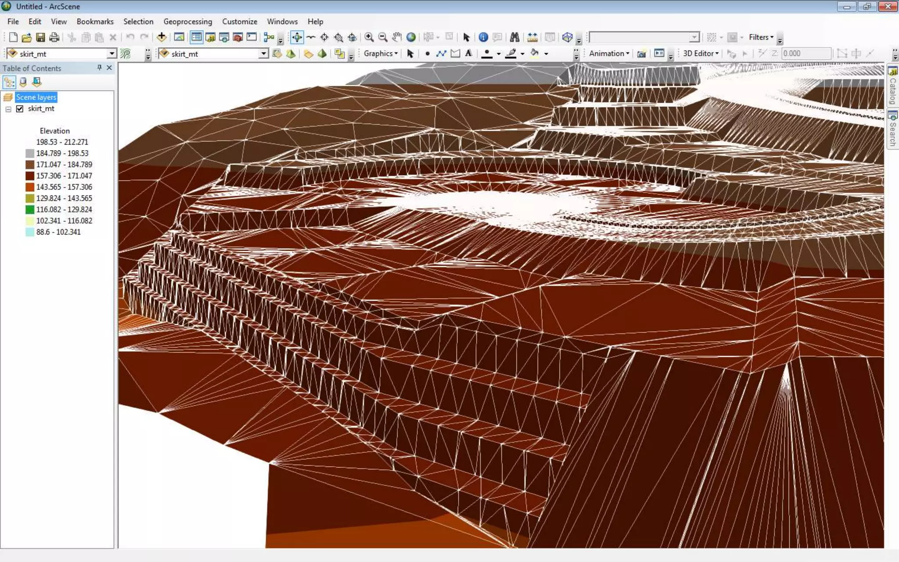
Task: Open the Geoprocessing menu
Action: click(x=187, y=22)
